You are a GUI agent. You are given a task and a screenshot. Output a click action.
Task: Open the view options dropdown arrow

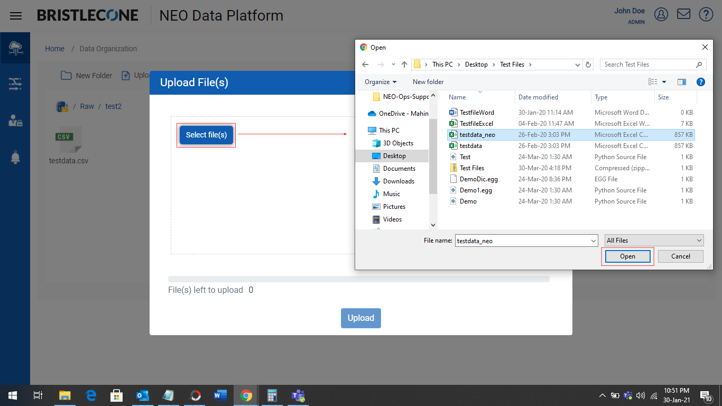point(664,82)
